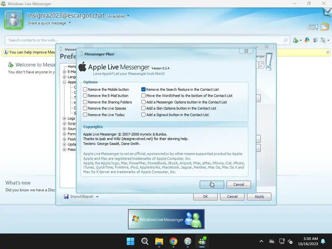Open Share a quick message dropdown arrow
332x249 pixels.
click(x=70, y=23)
